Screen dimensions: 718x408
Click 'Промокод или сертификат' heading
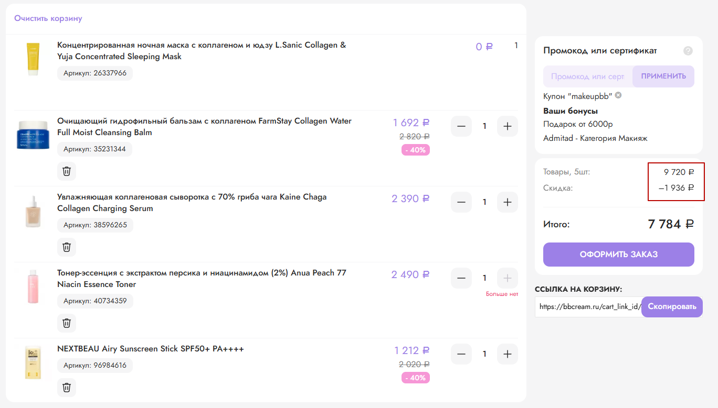pos(600,51)
